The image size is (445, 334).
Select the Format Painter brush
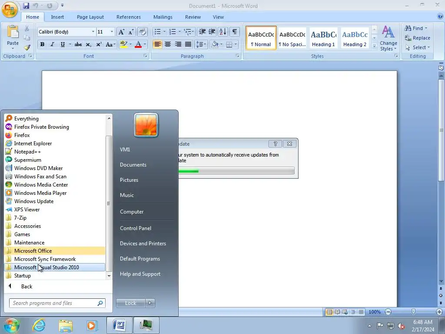coord(27,47)
